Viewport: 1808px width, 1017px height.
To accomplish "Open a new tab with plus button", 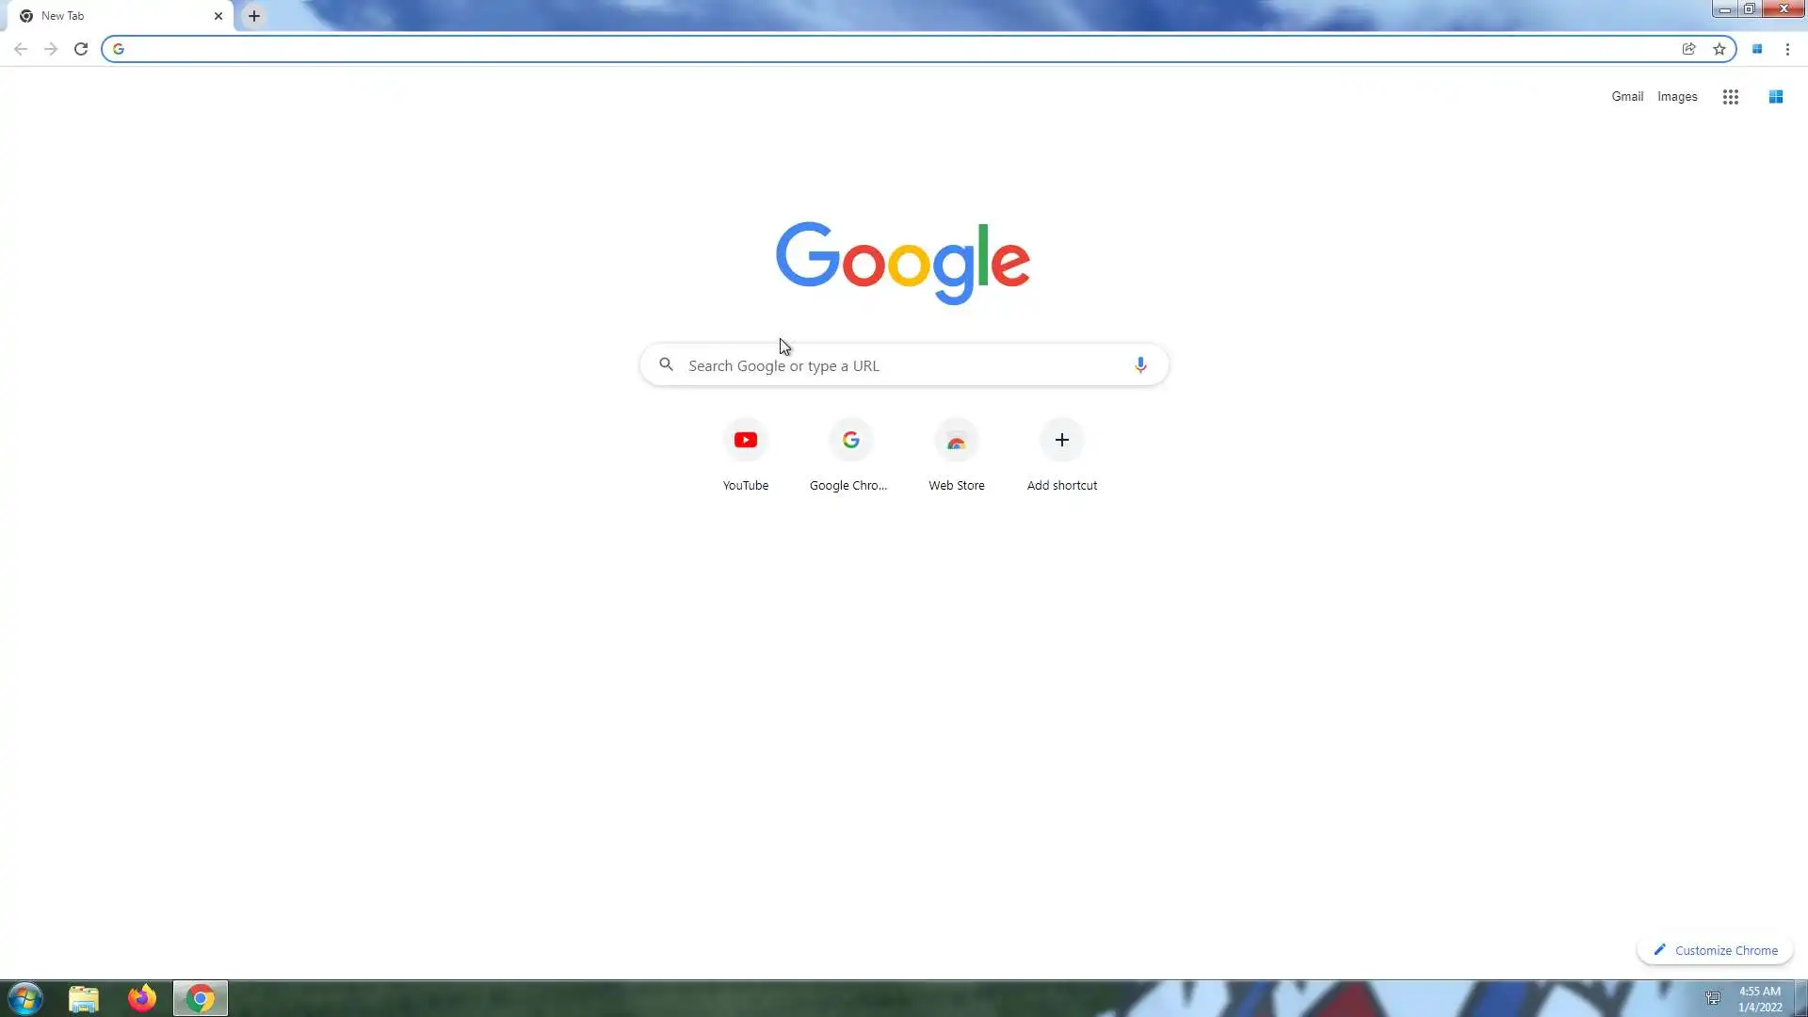I will pyautogui.click(x=254, y=16).
